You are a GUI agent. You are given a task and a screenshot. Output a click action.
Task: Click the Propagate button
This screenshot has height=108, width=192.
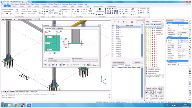point(75,65)
